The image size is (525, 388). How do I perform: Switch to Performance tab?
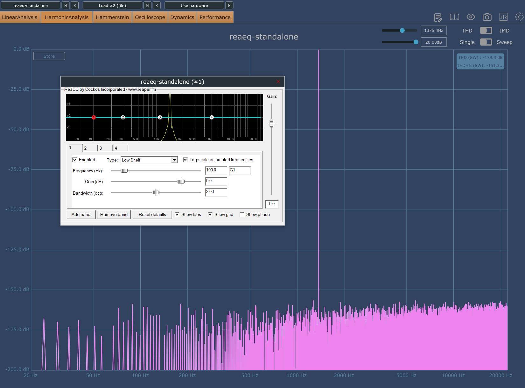pyautogui.click(x=215, y=17)
